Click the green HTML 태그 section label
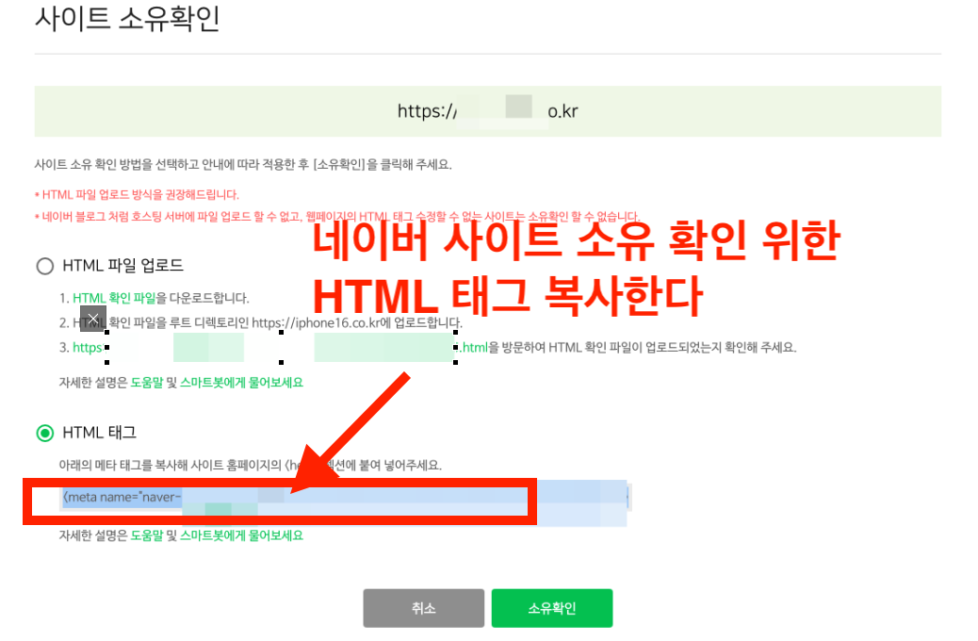Screen dimensions: 978x641 [x=100, y=433]
